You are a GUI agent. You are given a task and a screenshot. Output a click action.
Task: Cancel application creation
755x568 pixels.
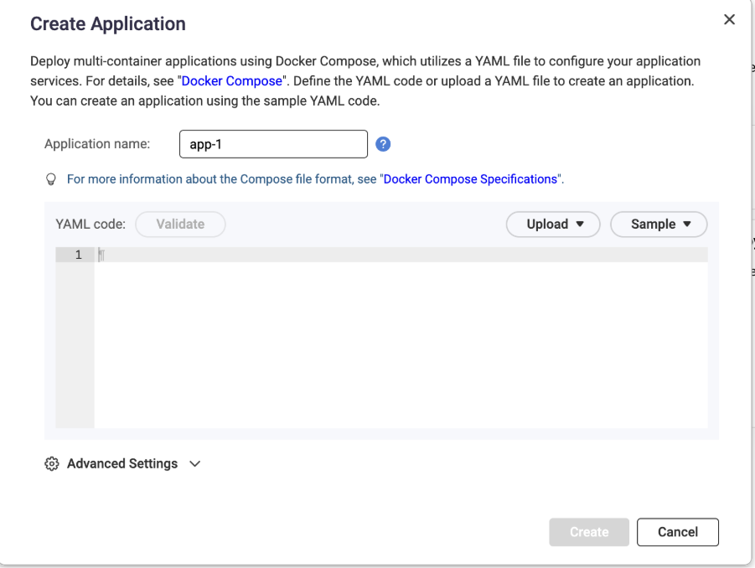(677, 532)
